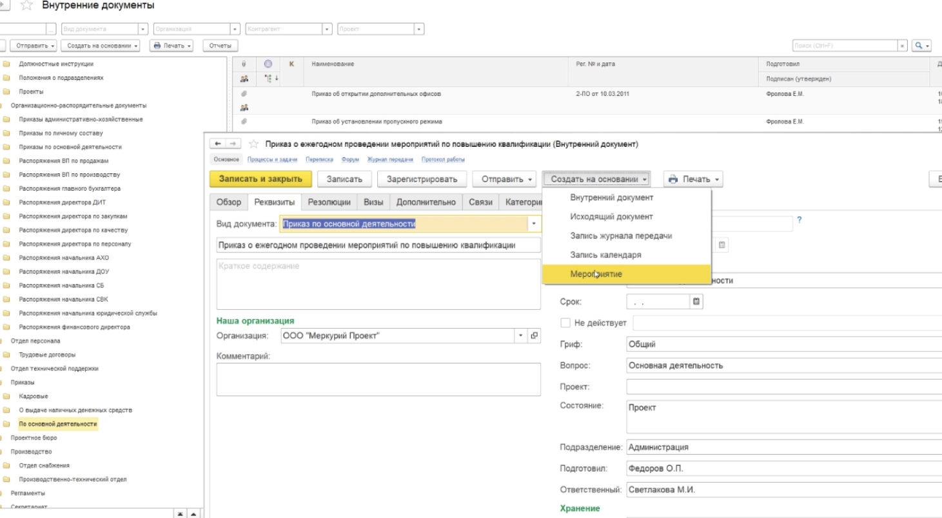The image size is (942, 518).
Task: Open the Печать dropdown in list toolbar
Action: (x=172, y=46)
